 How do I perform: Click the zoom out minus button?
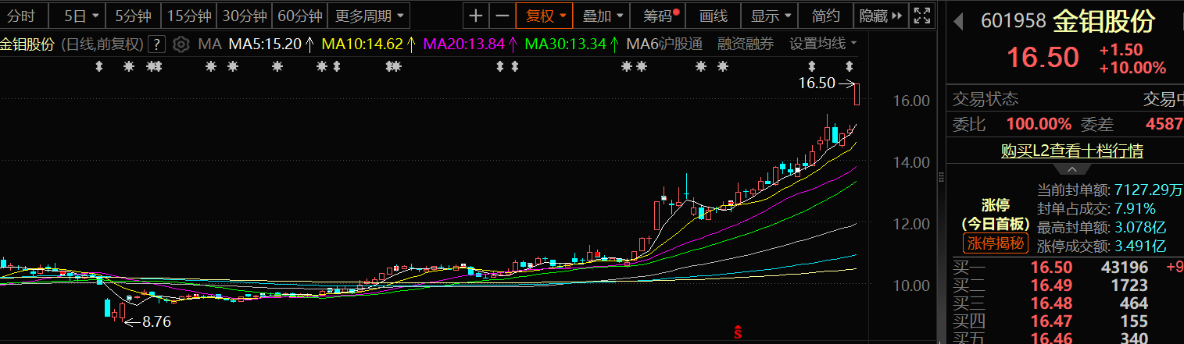tap(503, 16)
